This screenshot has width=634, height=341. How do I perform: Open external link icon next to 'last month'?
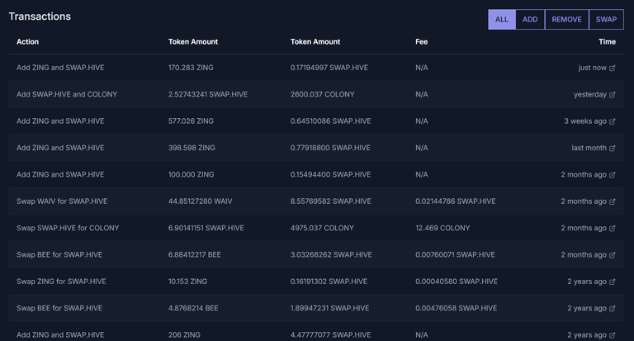[613, 148]
